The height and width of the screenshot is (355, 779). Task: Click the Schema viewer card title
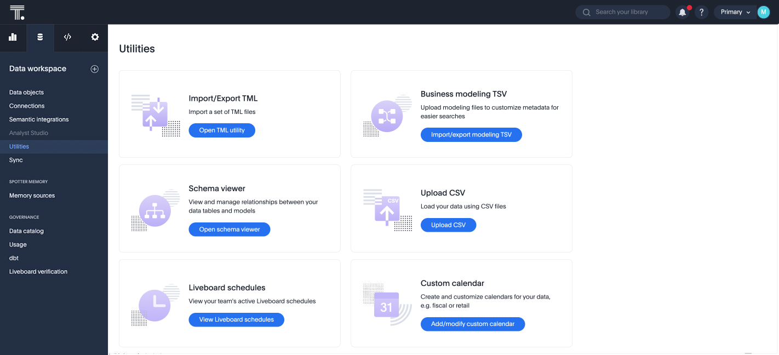[217, 188]
